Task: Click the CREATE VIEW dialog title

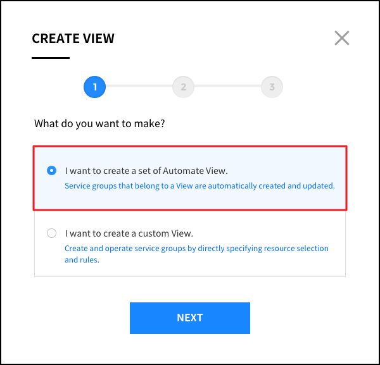Action: 73,39
